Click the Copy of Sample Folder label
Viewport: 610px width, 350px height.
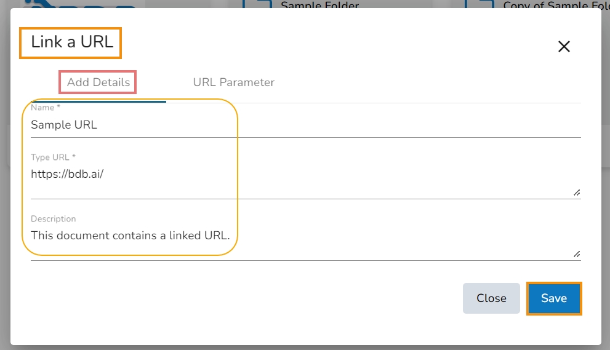tap(552, 5)
